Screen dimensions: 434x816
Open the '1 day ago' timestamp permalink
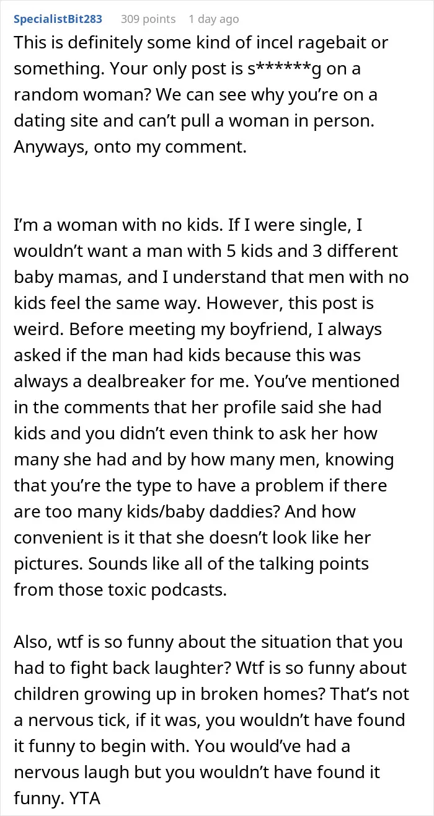[214, 19]
